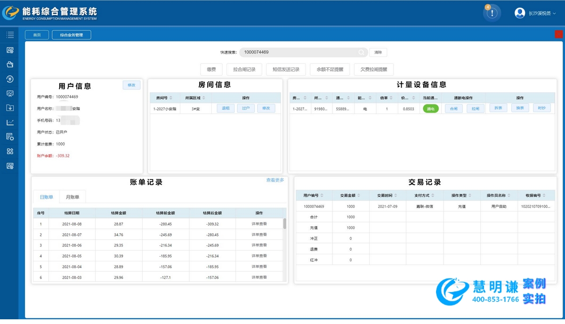Click the search magnifier in quick search box
The width and height of the screenshot is (565, 324).
click(361, 52)
